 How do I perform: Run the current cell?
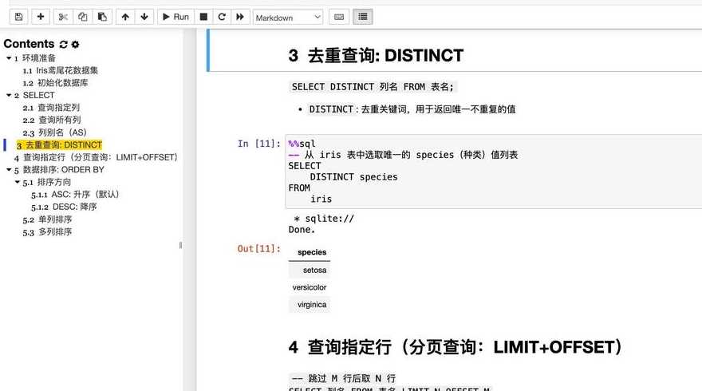pyautogui.click(x=175, y=17)
